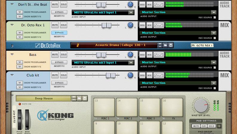Image resolution: width=237 pixels, height=134 pixels.
Task: Collapse the Bass channel strip
Action: 12,55
